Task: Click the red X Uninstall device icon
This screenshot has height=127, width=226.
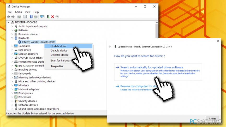Action: [x=52, y=17]
